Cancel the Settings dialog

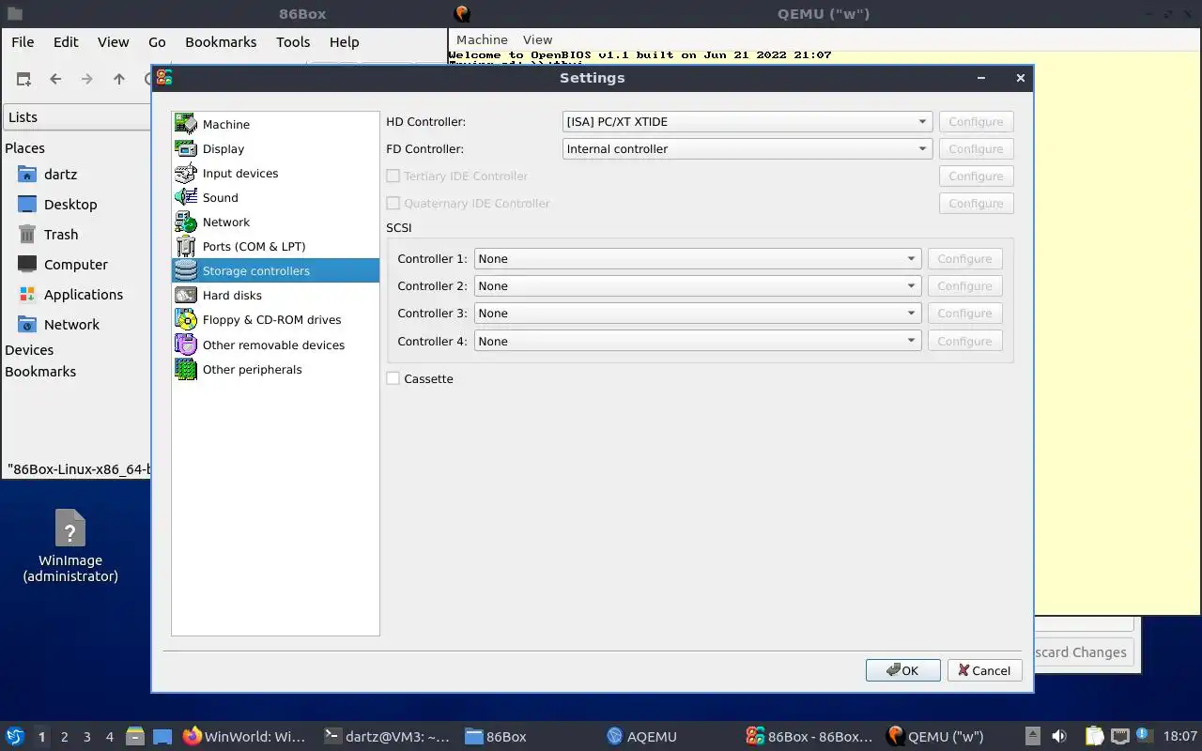point(984,670)
